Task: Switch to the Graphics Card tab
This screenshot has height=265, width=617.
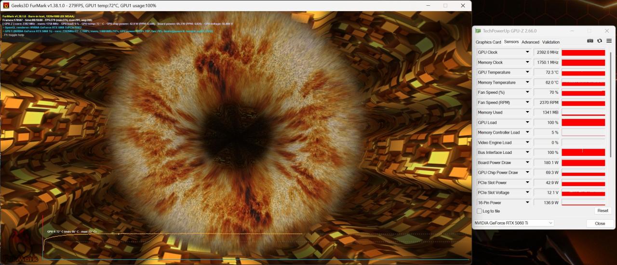Action: click(x=488, y=42)
